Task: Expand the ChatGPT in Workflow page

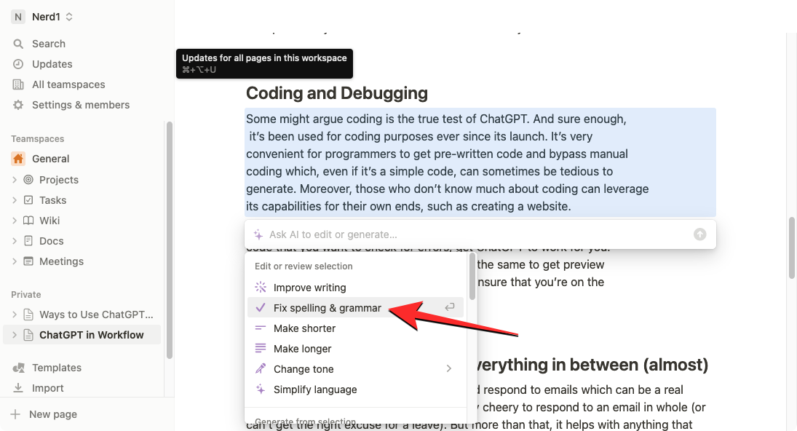Action: coord(15,335)
